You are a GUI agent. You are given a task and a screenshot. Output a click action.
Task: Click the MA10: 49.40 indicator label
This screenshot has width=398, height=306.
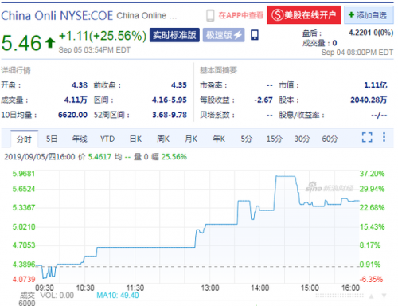click(118, 296)
